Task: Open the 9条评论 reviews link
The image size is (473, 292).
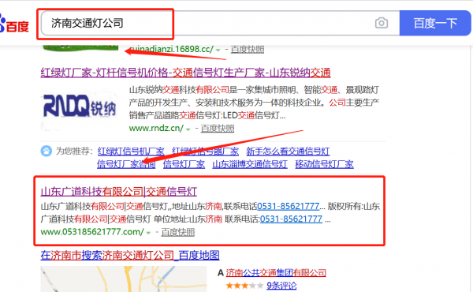Action: 281,286
